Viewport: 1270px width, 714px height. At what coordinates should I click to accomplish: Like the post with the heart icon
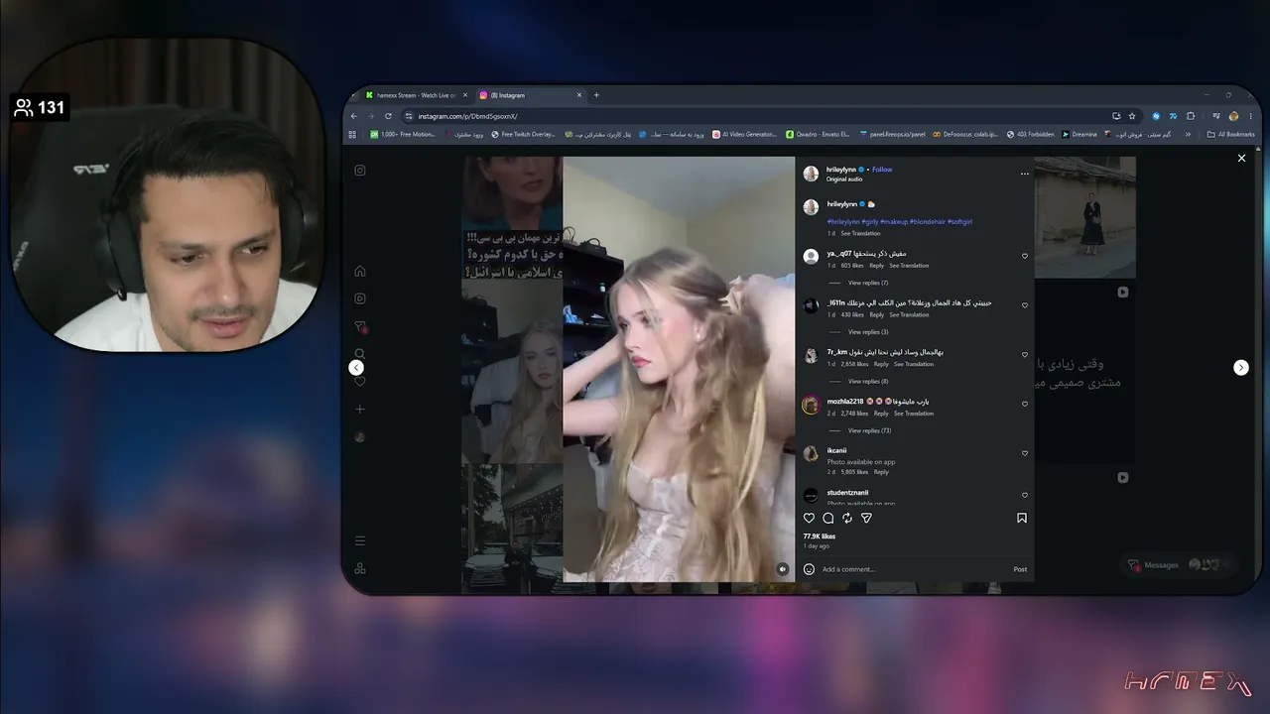809,518
